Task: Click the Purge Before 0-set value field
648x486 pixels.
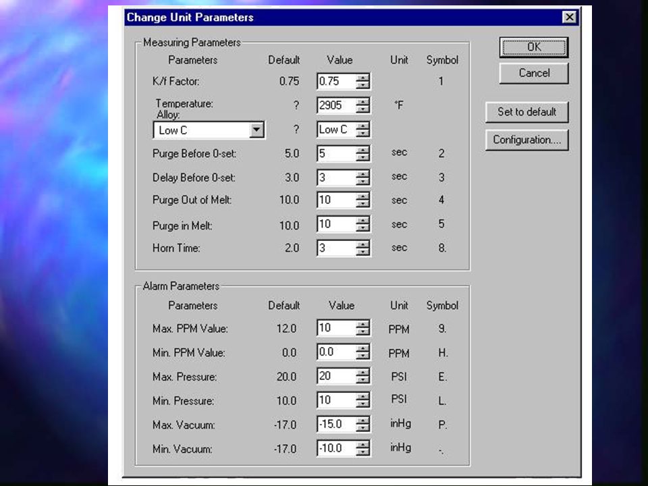Action: (336, 153)
